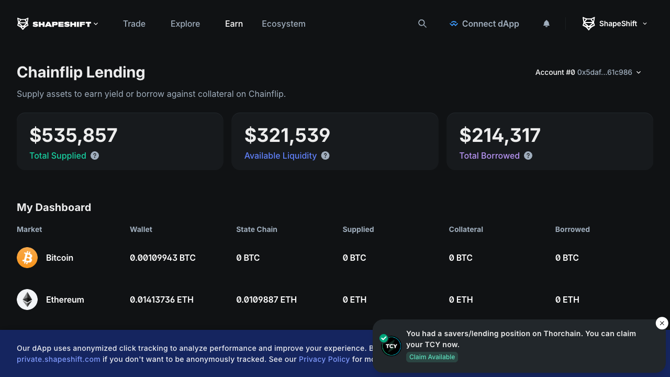Viewport: 670px width, 377px height.
Task: Show Available Liquidity help tooltip icon
Action: [325, 156]
